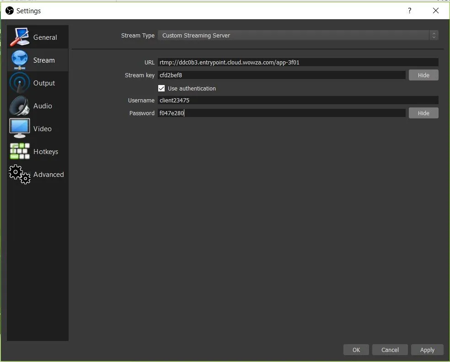
Task: Select the Stream globe icon
Action: (20, 60)
